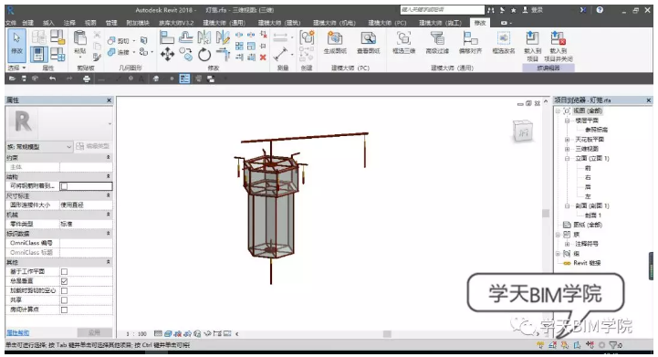Toggle the 共享 checkbox

(x=64, y=299)
